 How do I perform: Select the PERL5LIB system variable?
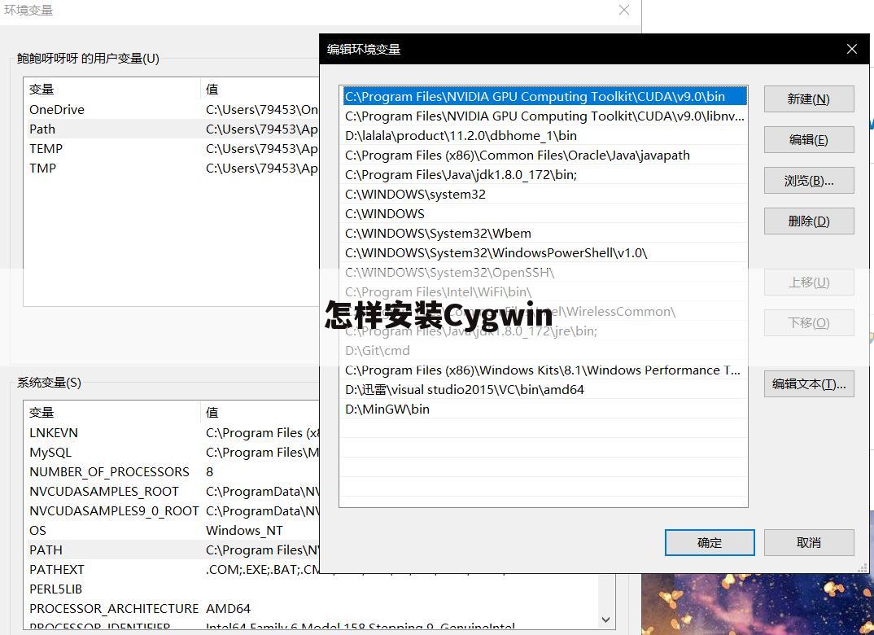(311, 589)
